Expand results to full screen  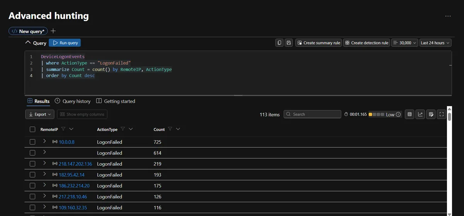coord(442,114)
